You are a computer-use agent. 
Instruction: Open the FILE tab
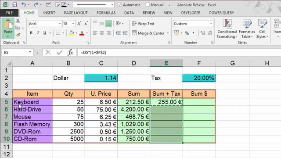click(9, 13)
